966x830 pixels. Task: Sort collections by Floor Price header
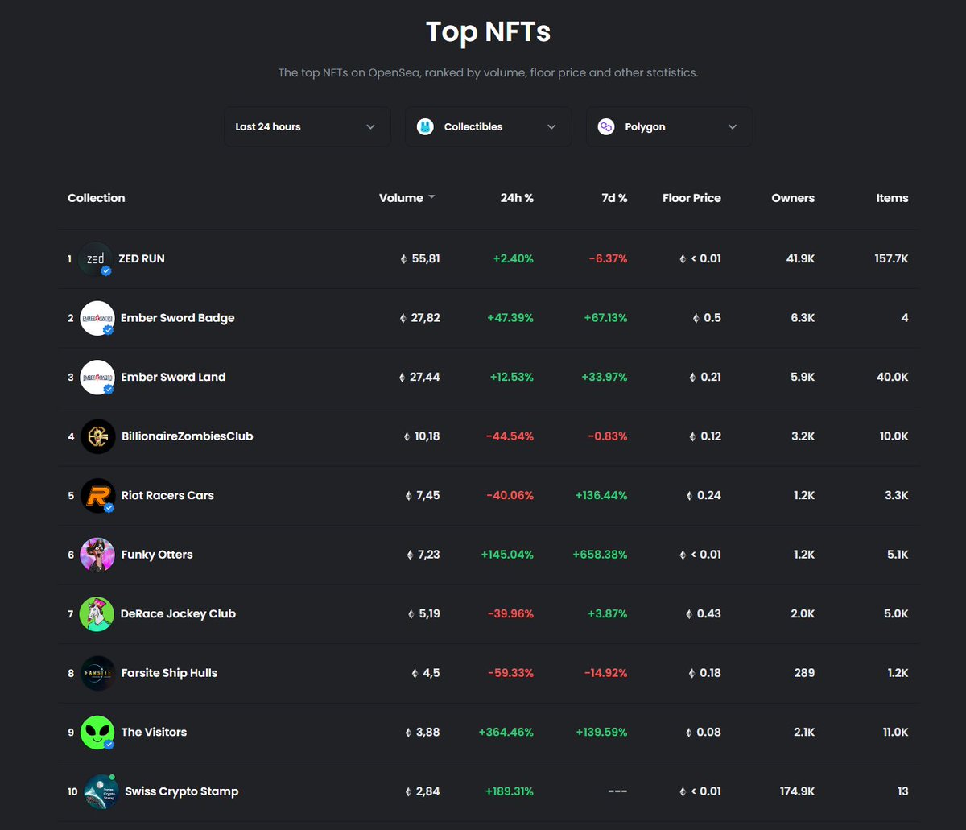coord(691,197)
